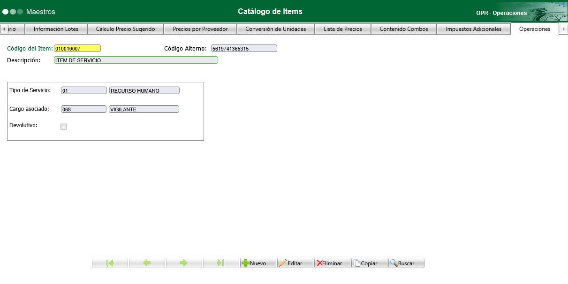This screenshot has height=284, width=568.
Task: Click the Código del Item field
Action: click(x=77, y=48)
